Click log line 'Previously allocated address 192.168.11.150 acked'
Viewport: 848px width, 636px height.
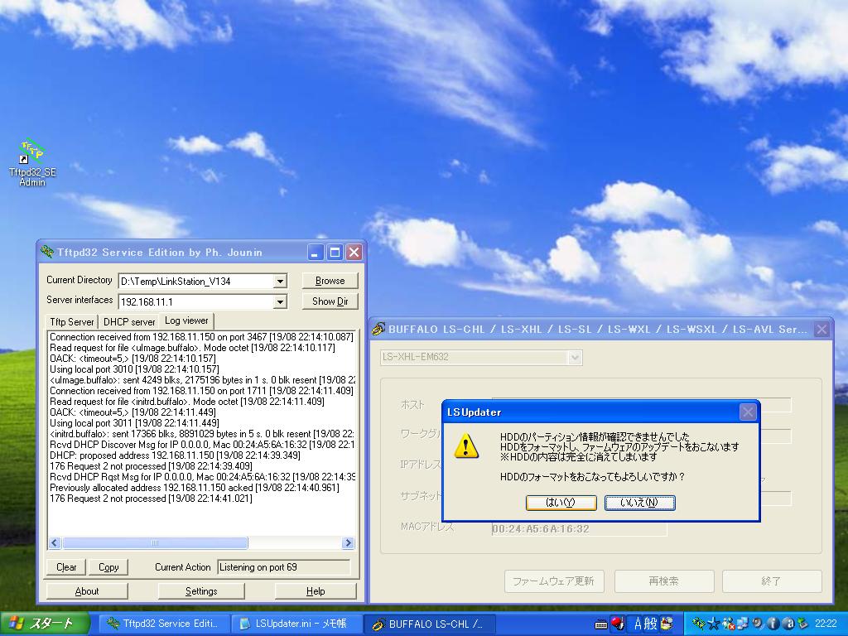click(x=194, y=488)
